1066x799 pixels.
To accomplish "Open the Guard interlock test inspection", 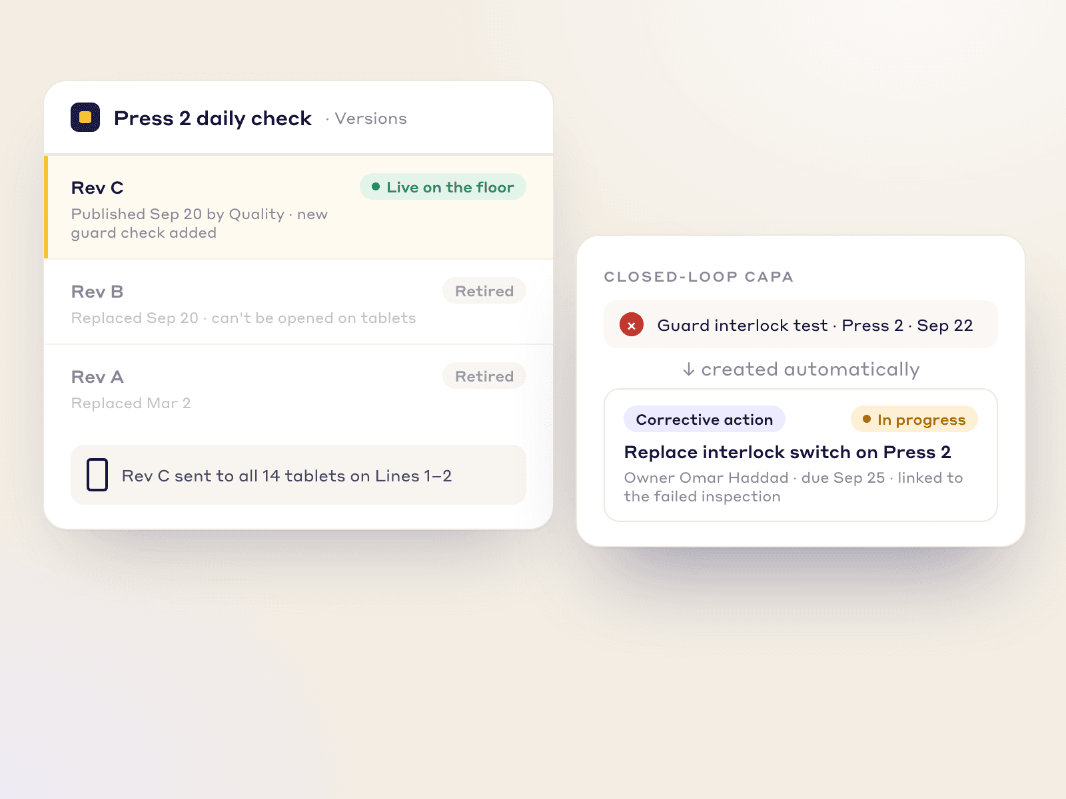I will point(801,325).
